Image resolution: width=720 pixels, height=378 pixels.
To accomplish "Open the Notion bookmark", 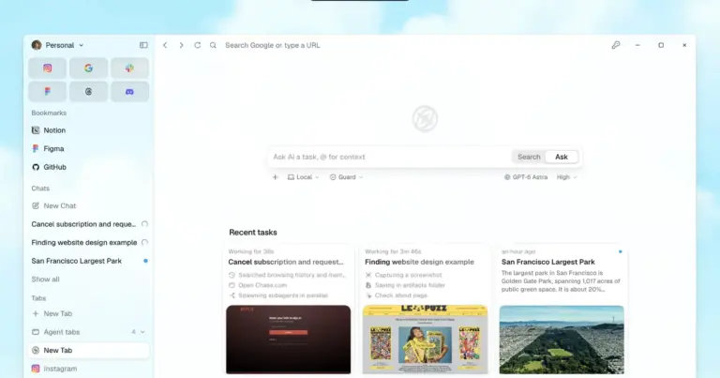I will tap(89, 130).
